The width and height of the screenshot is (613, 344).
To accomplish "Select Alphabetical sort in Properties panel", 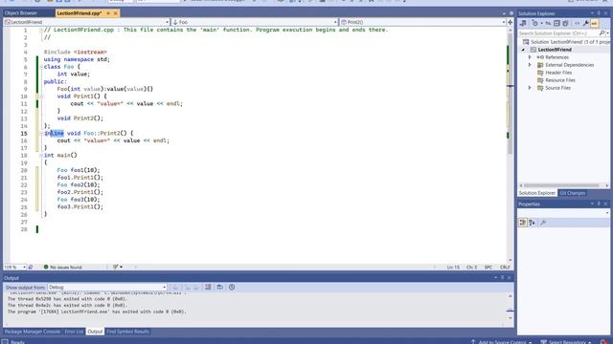I will 533,223.
